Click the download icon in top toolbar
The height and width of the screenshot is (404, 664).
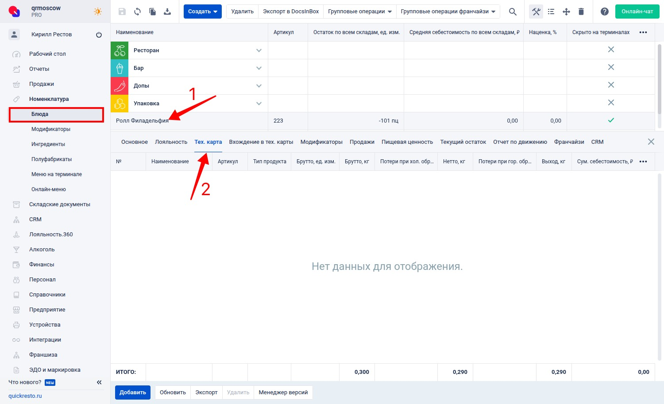[167, 12]
